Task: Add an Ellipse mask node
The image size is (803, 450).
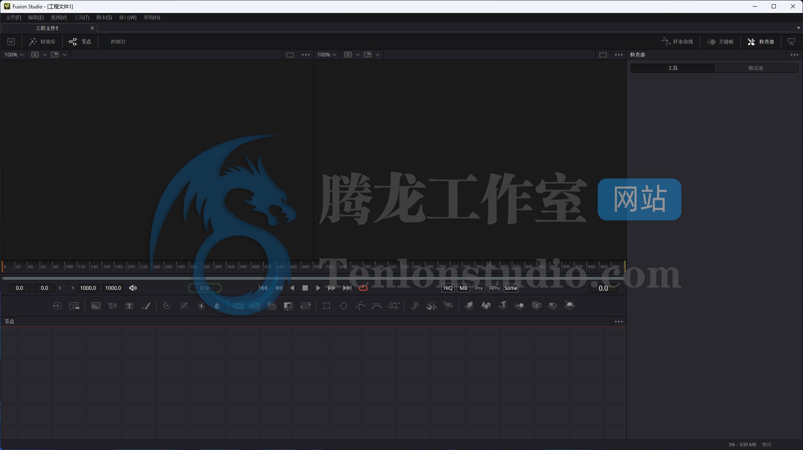Action: (343, 306)
